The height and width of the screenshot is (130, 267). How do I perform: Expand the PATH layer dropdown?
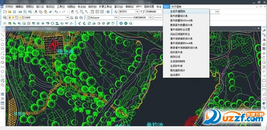[x=67, y=17]
